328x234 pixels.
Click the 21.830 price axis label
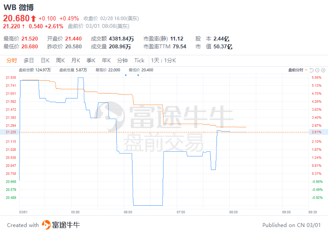click(x=11, y=78)
